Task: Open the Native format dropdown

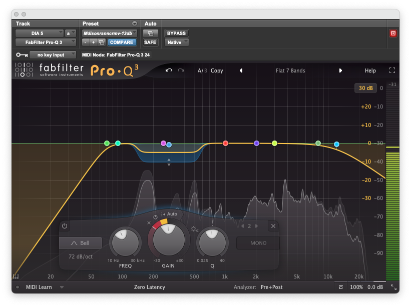Action: (176, 42)
